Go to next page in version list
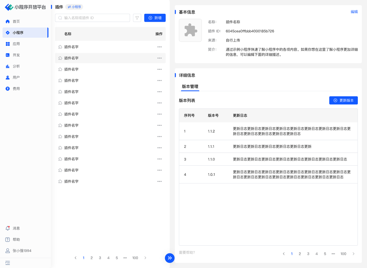The width and height of the screenshot is (367, 268). click(x=353, y=254)
